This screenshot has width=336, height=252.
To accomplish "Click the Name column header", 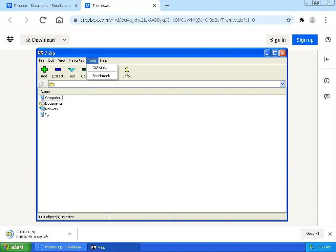I will (64, 92).
